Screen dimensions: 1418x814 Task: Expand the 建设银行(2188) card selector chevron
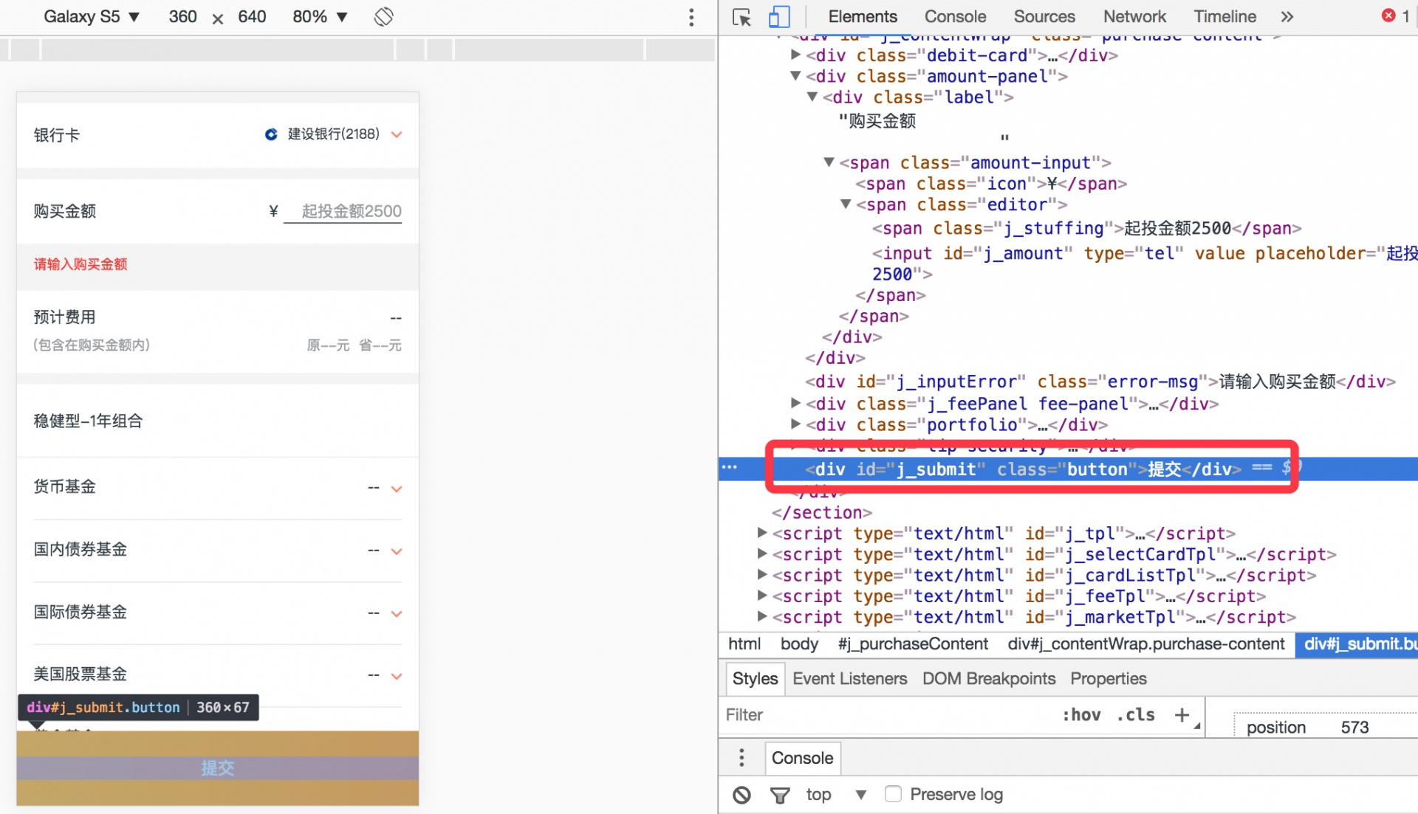point(397,134)
